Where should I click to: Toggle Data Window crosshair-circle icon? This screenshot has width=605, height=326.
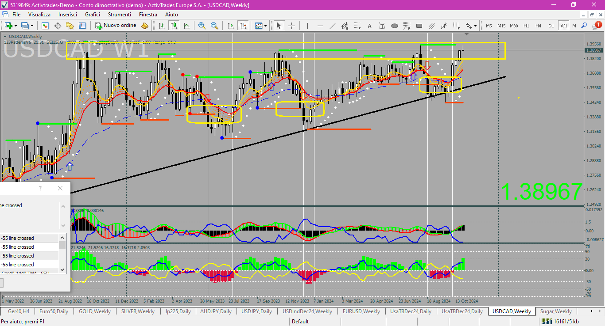58,26
